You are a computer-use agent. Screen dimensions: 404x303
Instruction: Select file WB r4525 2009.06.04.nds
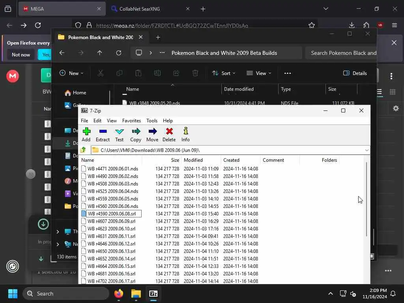click(x=112, y=191)
